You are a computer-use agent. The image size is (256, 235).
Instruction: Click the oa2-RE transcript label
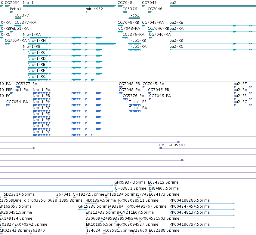coord(176,23)
